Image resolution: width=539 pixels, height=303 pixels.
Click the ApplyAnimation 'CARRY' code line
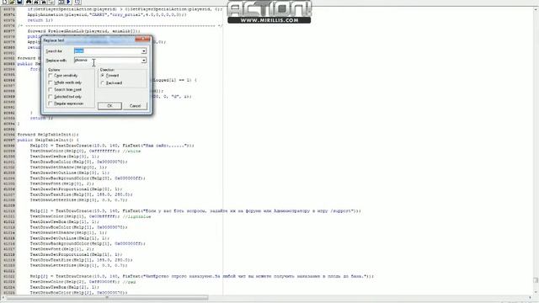click(107, 15)
